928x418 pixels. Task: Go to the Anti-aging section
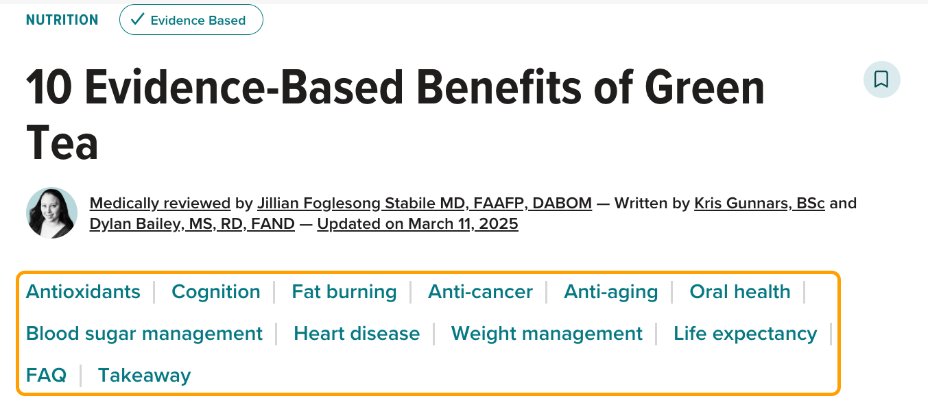(x=610, y=291)
